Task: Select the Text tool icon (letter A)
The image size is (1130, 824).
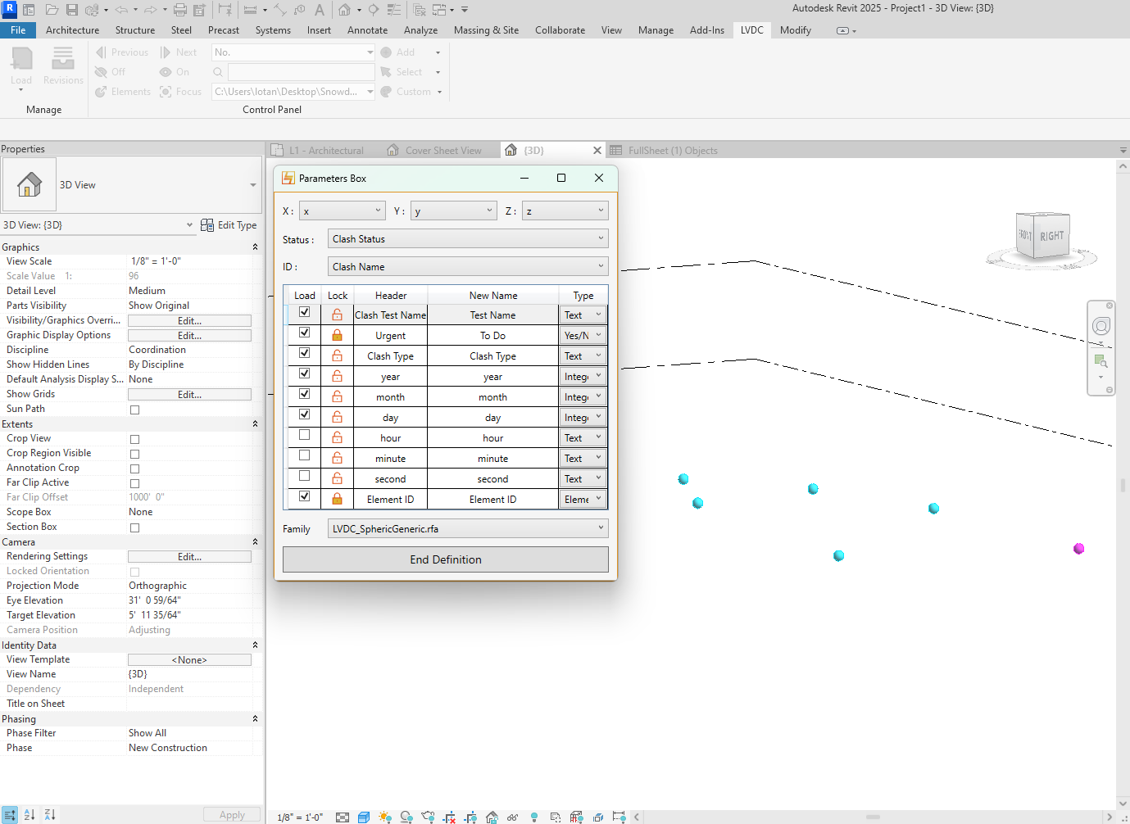Action: (320, 10)
